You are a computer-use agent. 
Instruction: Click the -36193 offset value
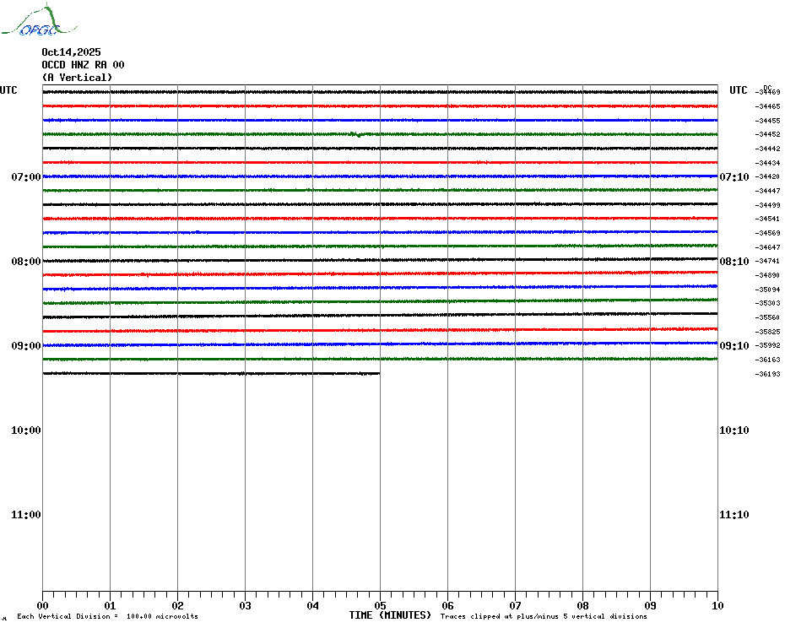[768, 374]
